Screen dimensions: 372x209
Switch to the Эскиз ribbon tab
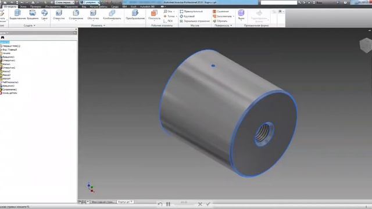click(23, 6)
